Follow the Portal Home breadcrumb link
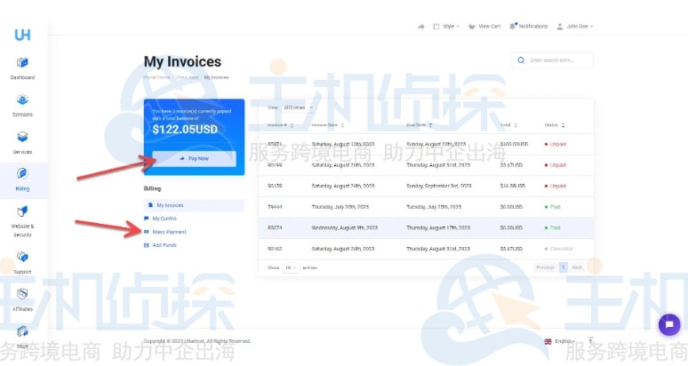 pos(156,77)
